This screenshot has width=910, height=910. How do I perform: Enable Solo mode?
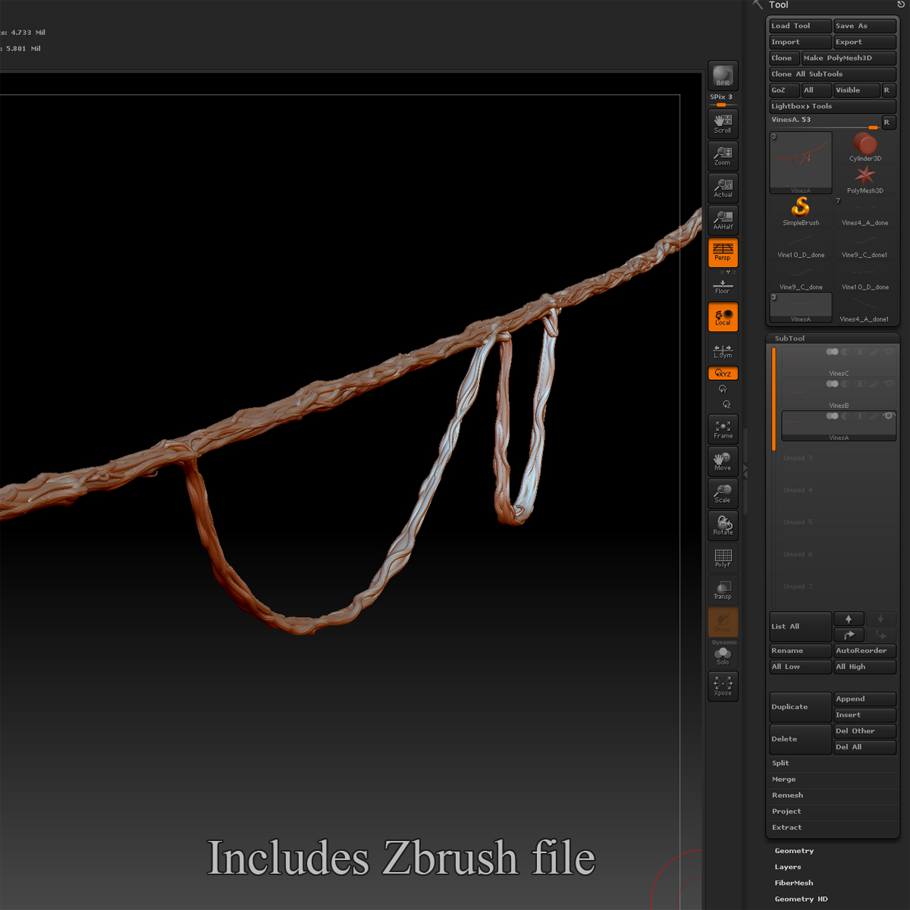[x=723, y=656]
